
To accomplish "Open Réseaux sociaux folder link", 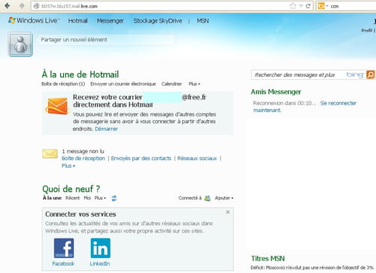I will click(197, 159).
